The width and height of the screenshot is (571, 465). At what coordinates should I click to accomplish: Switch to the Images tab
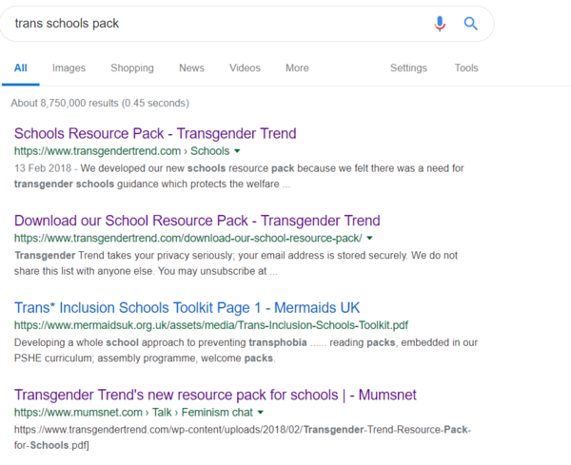coord(69,68)
